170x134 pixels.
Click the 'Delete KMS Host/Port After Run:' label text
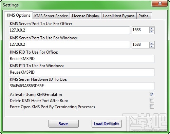coord(39,101)
